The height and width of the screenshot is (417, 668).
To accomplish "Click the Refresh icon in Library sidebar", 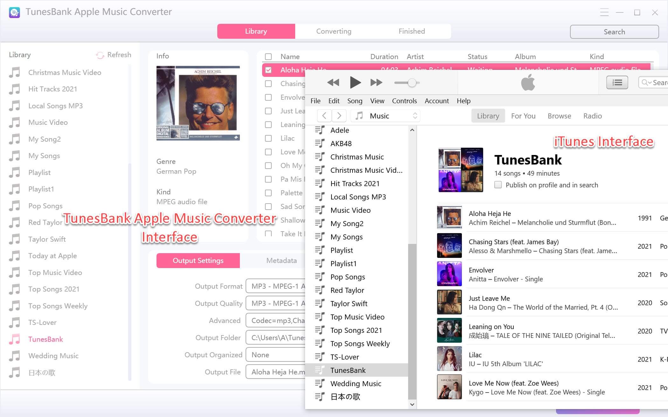I will (x=100, y=55).
